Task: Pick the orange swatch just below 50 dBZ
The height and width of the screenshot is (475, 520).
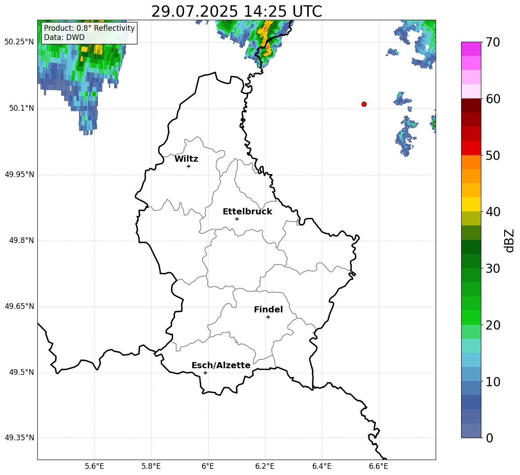Action: point(471,162)
